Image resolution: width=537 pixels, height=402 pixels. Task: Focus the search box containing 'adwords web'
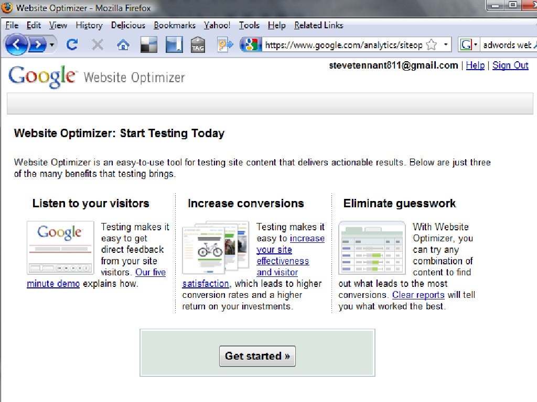click(x=508, y=45)
